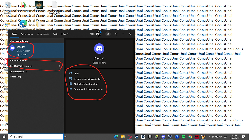
Task: Switch to the Aplicaciones tab
Action: [27, 34]
